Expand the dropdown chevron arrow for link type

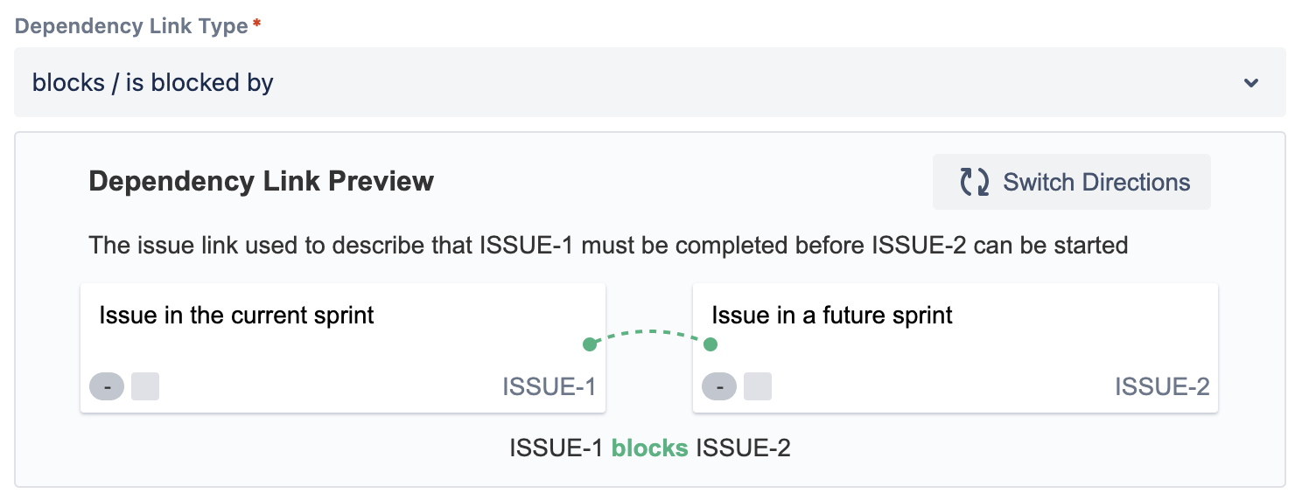click(x=1251, y=83)
